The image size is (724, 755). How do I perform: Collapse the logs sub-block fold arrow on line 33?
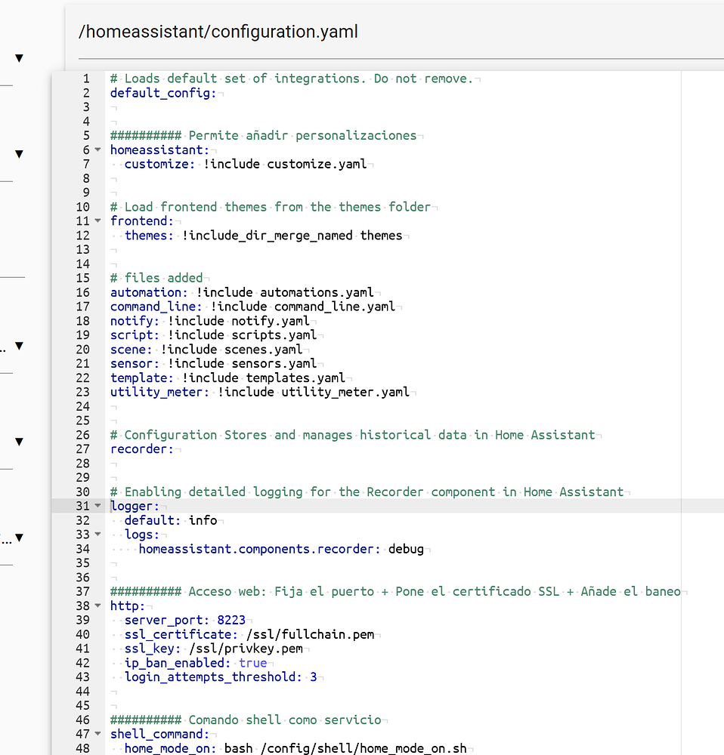(98, 535)
